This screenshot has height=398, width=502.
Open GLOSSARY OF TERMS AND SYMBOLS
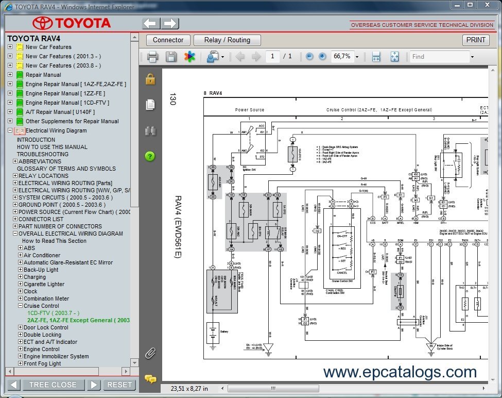click(x=66, y=169)
